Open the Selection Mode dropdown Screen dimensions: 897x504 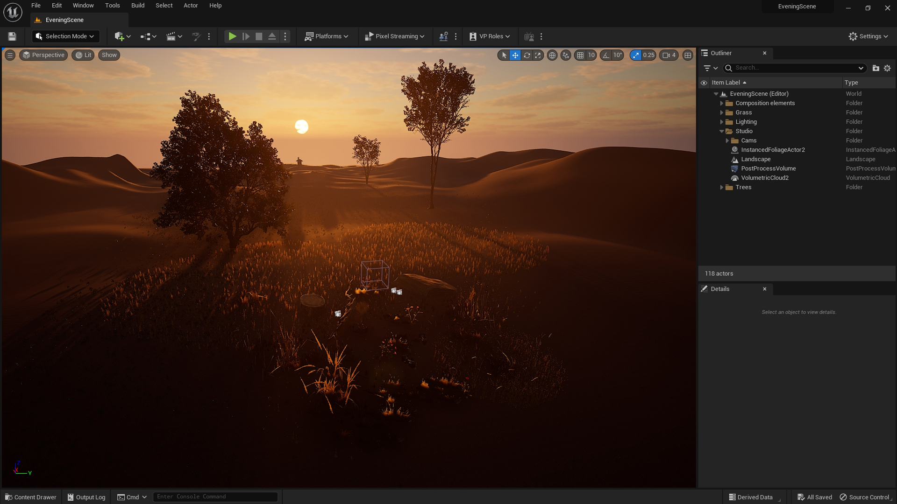pos(65,36)
